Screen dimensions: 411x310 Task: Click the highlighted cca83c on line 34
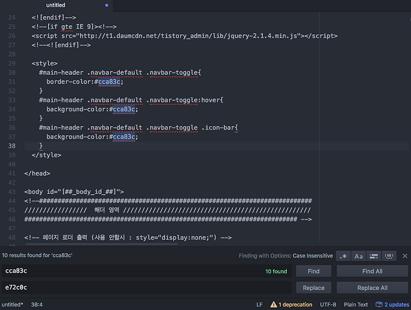click(124, 109)
